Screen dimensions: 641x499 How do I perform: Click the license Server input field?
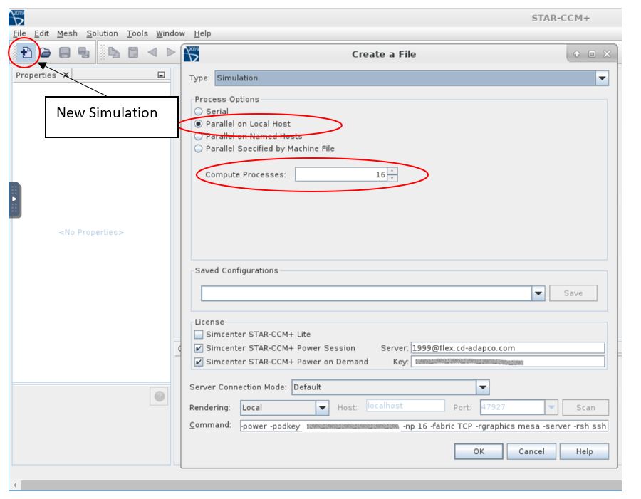507,348
